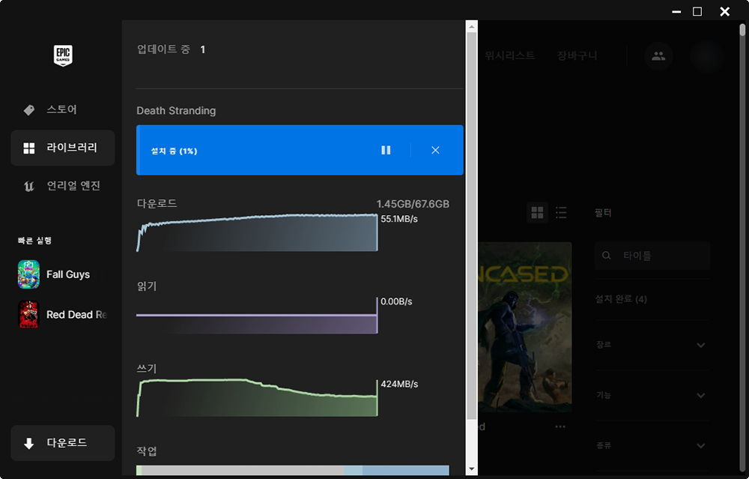Image resolution: width=749 pixels, height=479 pixels.
Task: Click the Epic Games logo
Action: [x=63, y=55]
